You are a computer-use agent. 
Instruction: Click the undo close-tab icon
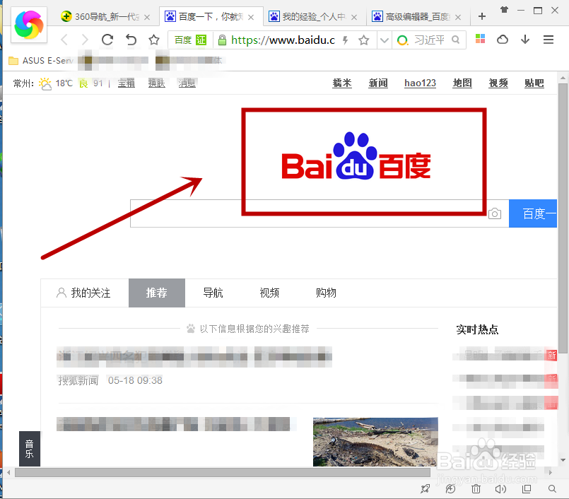click(x=131, y=40)
